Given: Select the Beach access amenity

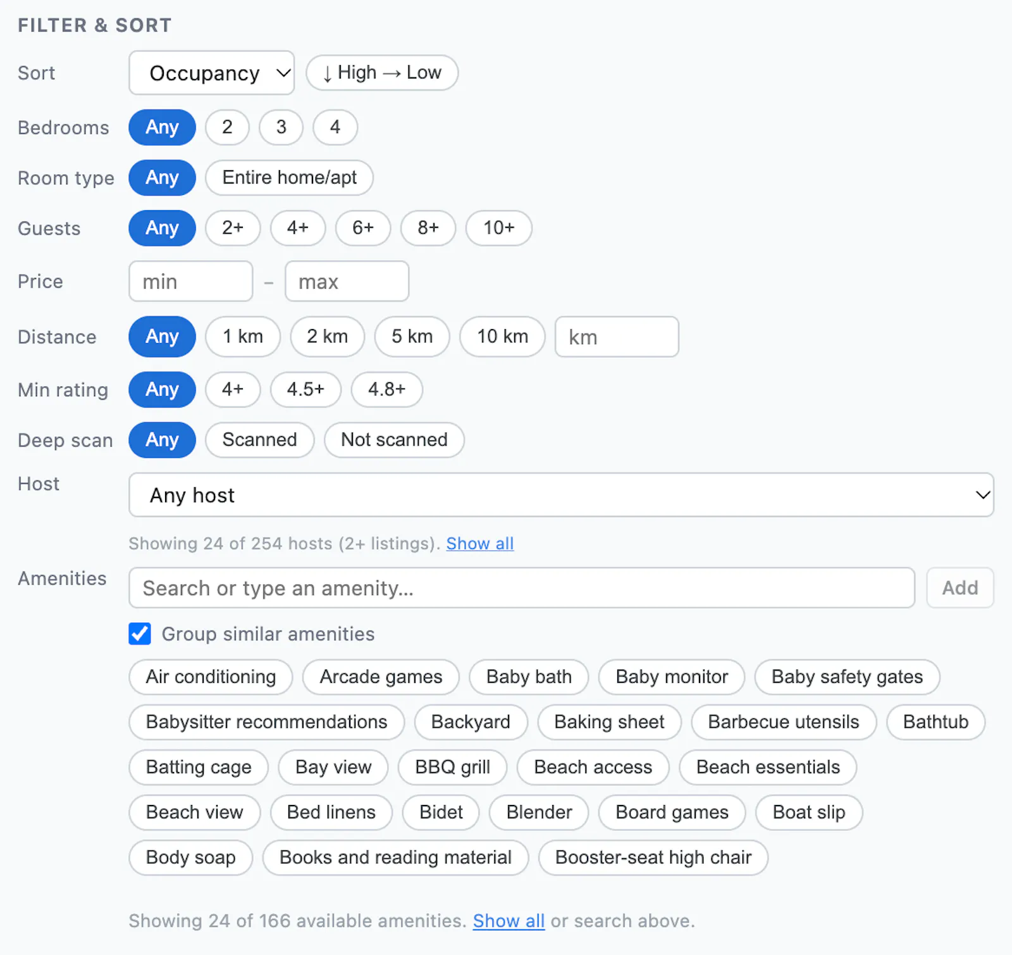Looking at the screenshot, I should coord(593,767).
